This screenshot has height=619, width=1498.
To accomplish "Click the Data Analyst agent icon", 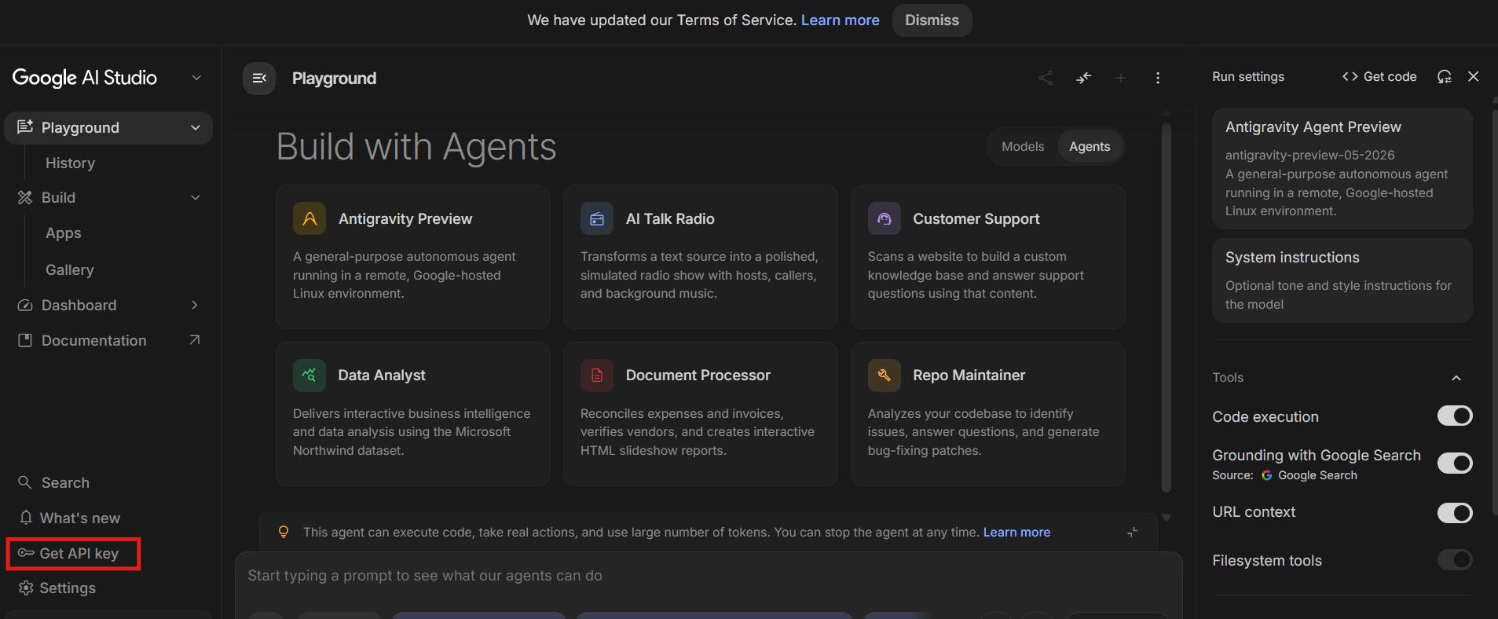I will pyautogui.click(x=309, y=375).
